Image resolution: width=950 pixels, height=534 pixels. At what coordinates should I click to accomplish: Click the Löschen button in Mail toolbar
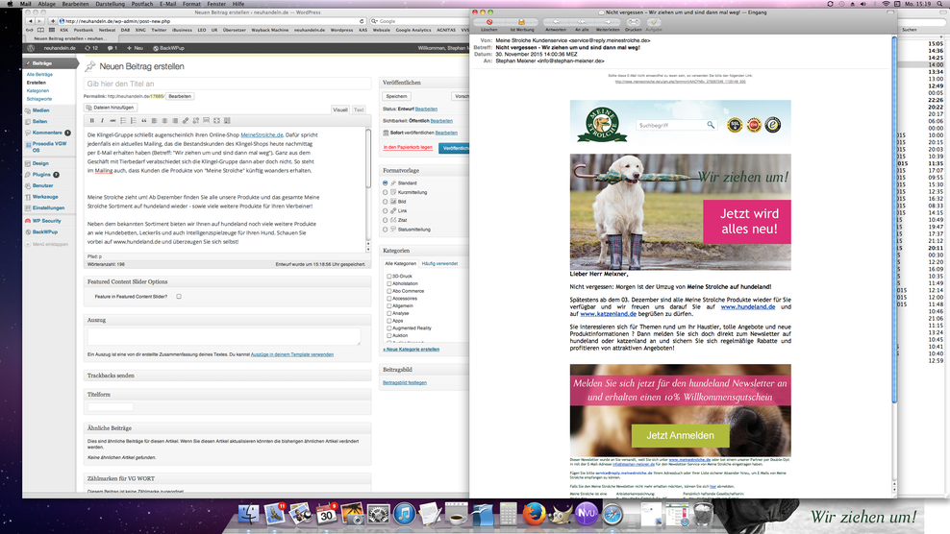488,22
